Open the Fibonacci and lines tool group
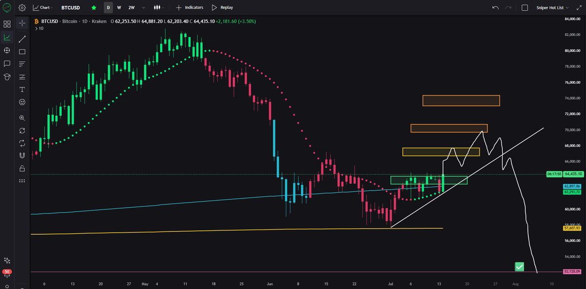 [x=22, y=64]
